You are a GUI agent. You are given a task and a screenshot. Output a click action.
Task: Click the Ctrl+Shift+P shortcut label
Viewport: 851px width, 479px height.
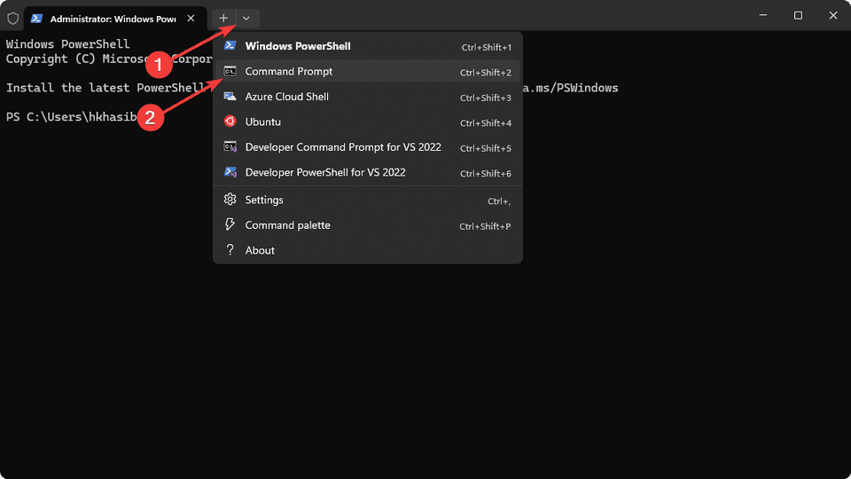(485, 226)
